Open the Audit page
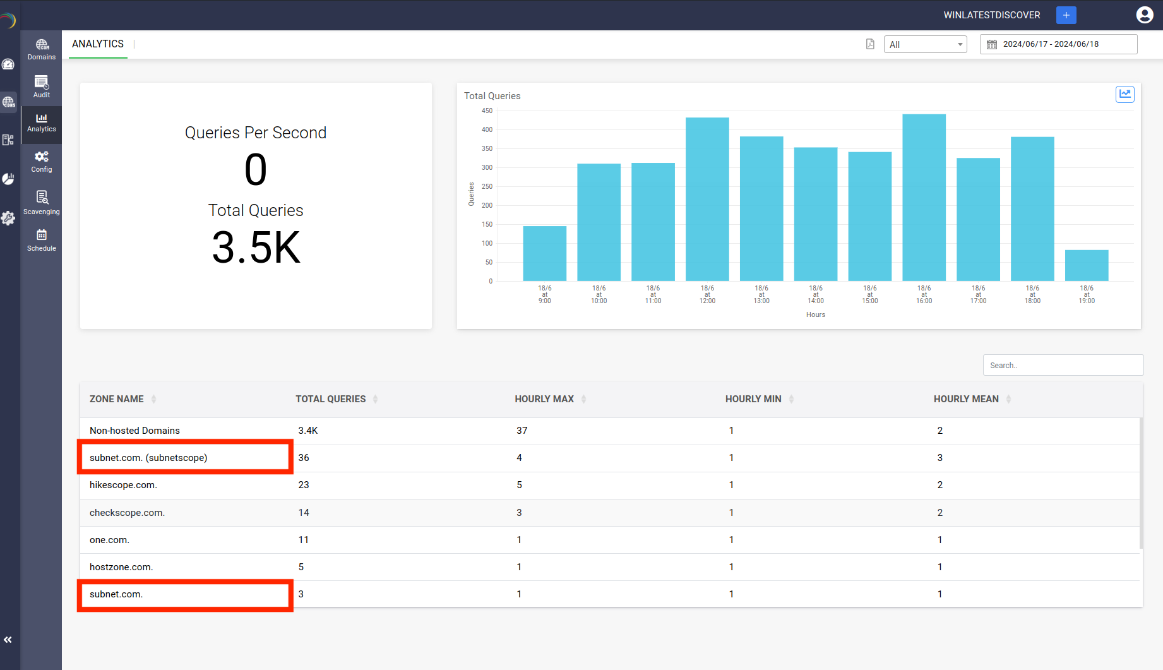Image resolution: width=1163 pixels, height=670 pixels. point(42,87)
